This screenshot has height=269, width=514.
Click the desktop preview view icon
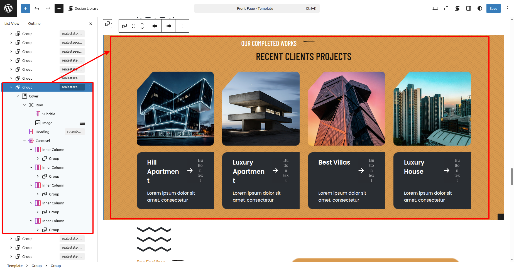[x=435, y=8]
